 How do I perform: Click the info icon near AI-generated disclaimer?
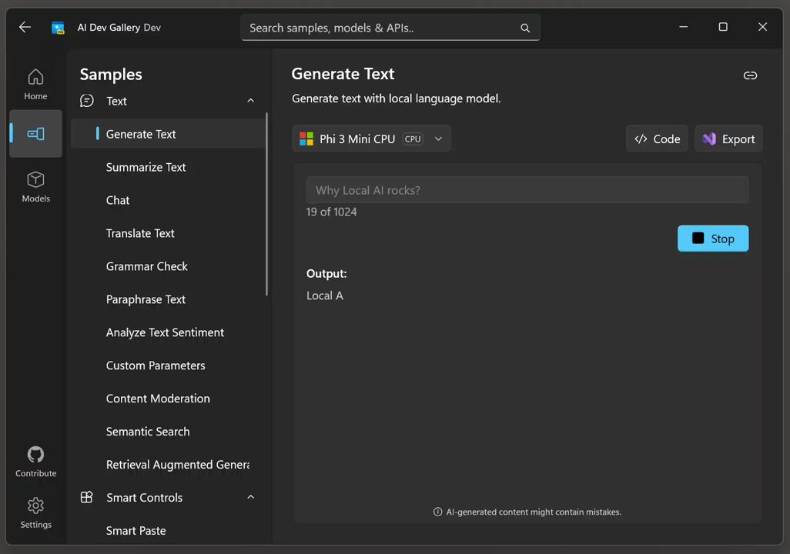pos(438,512)
